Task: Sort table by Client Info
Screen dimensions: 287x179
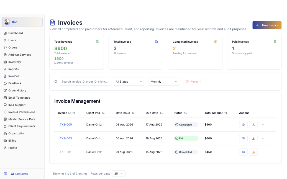Action: click(103, 113)
